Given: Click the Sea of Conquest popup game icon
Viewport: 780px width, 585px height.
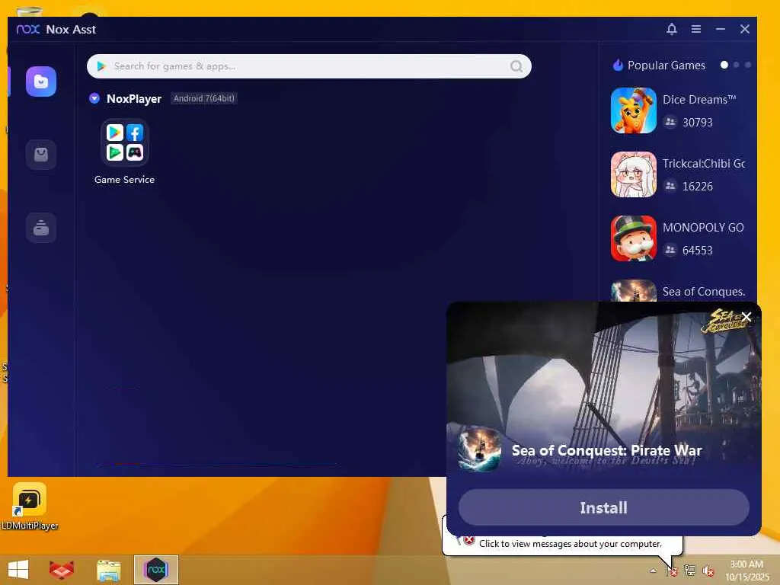Looking at the screenshot, I should pos(480,449).
